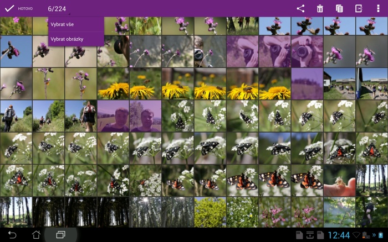The image size is (388, 242).
Task: Tap the clock in the status bar
Action: (339, 235)
